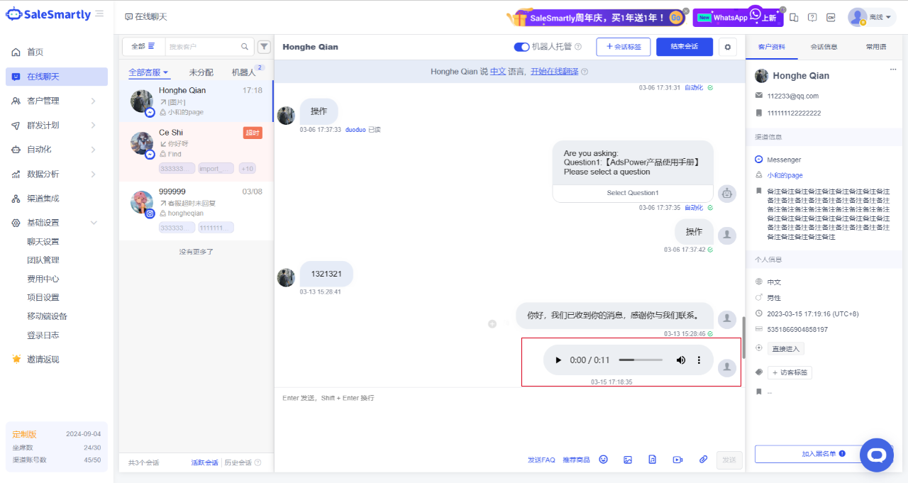908x483 pixels.
Task: Switch to the 会话信息 tab
Action: coord(824,47)
